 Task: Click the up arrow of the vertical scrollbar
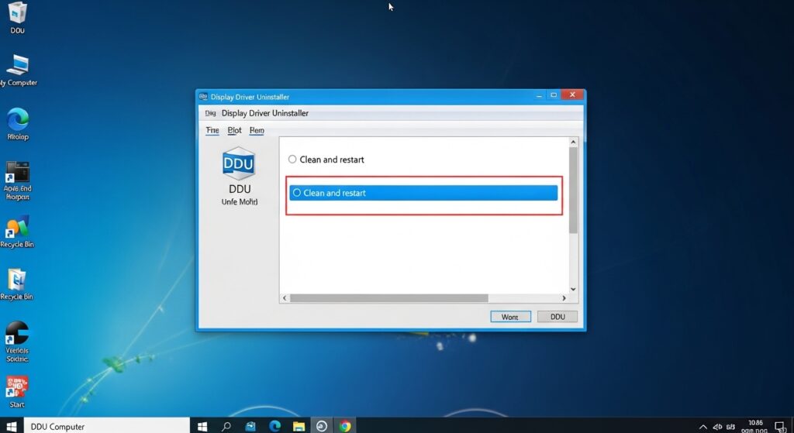(x=573, y=143)
